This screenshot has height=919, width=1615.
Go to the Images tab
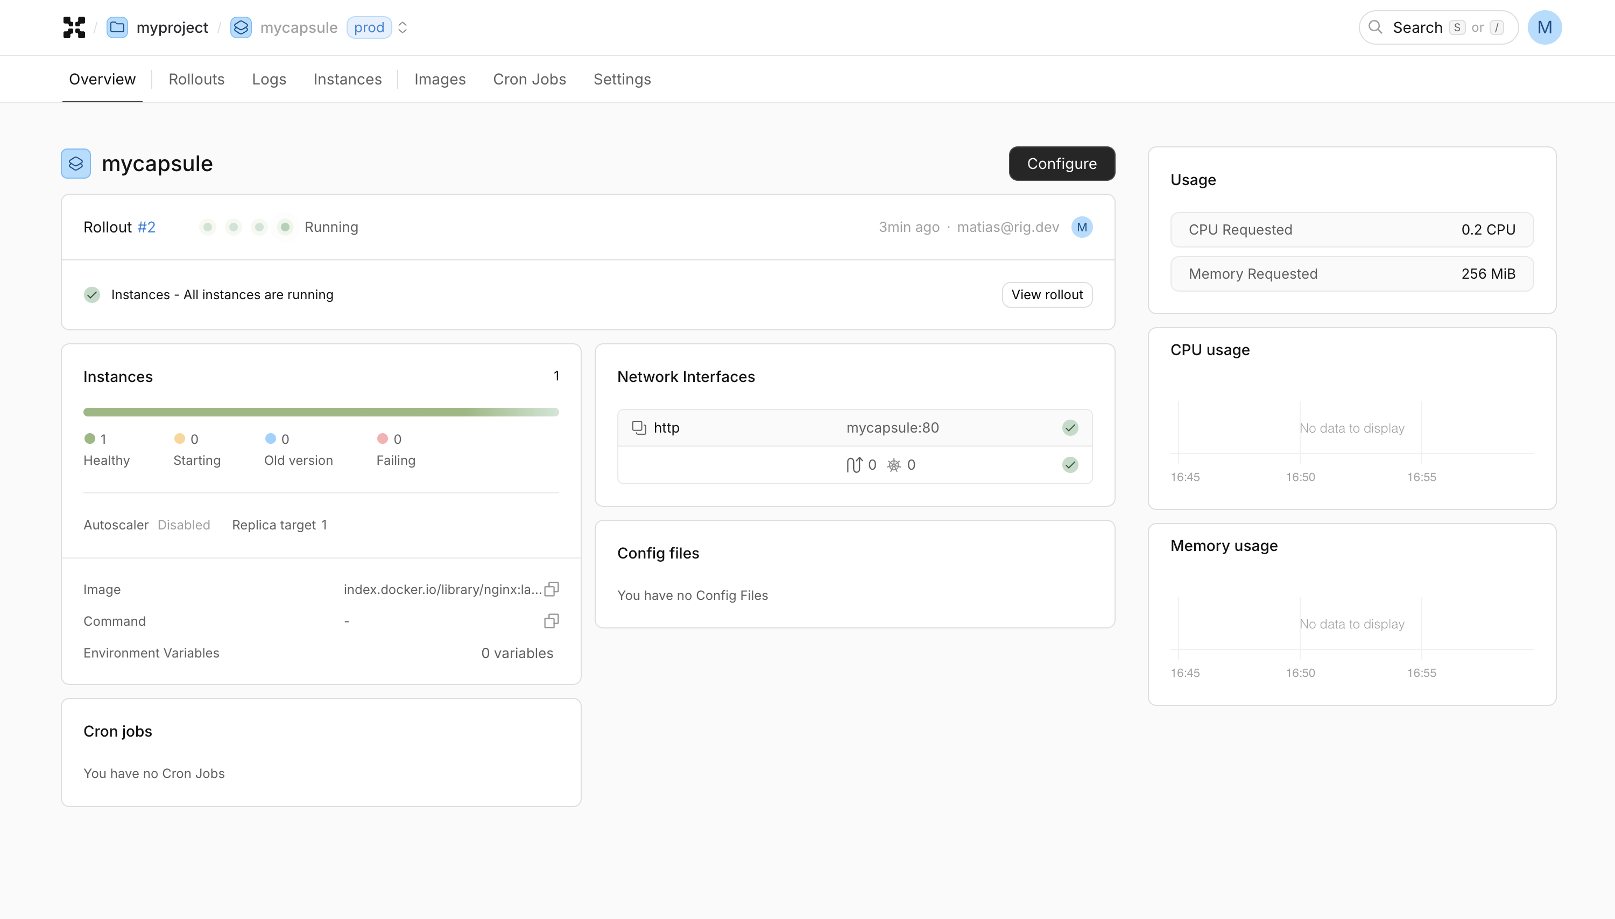(x=440, y=79)
